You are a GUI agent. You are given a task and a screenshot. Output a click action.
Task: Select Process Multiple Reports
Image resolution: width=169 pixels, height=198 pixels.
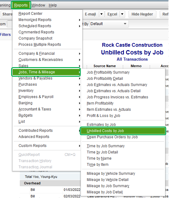pyautogui.click(x=47, y=45)
